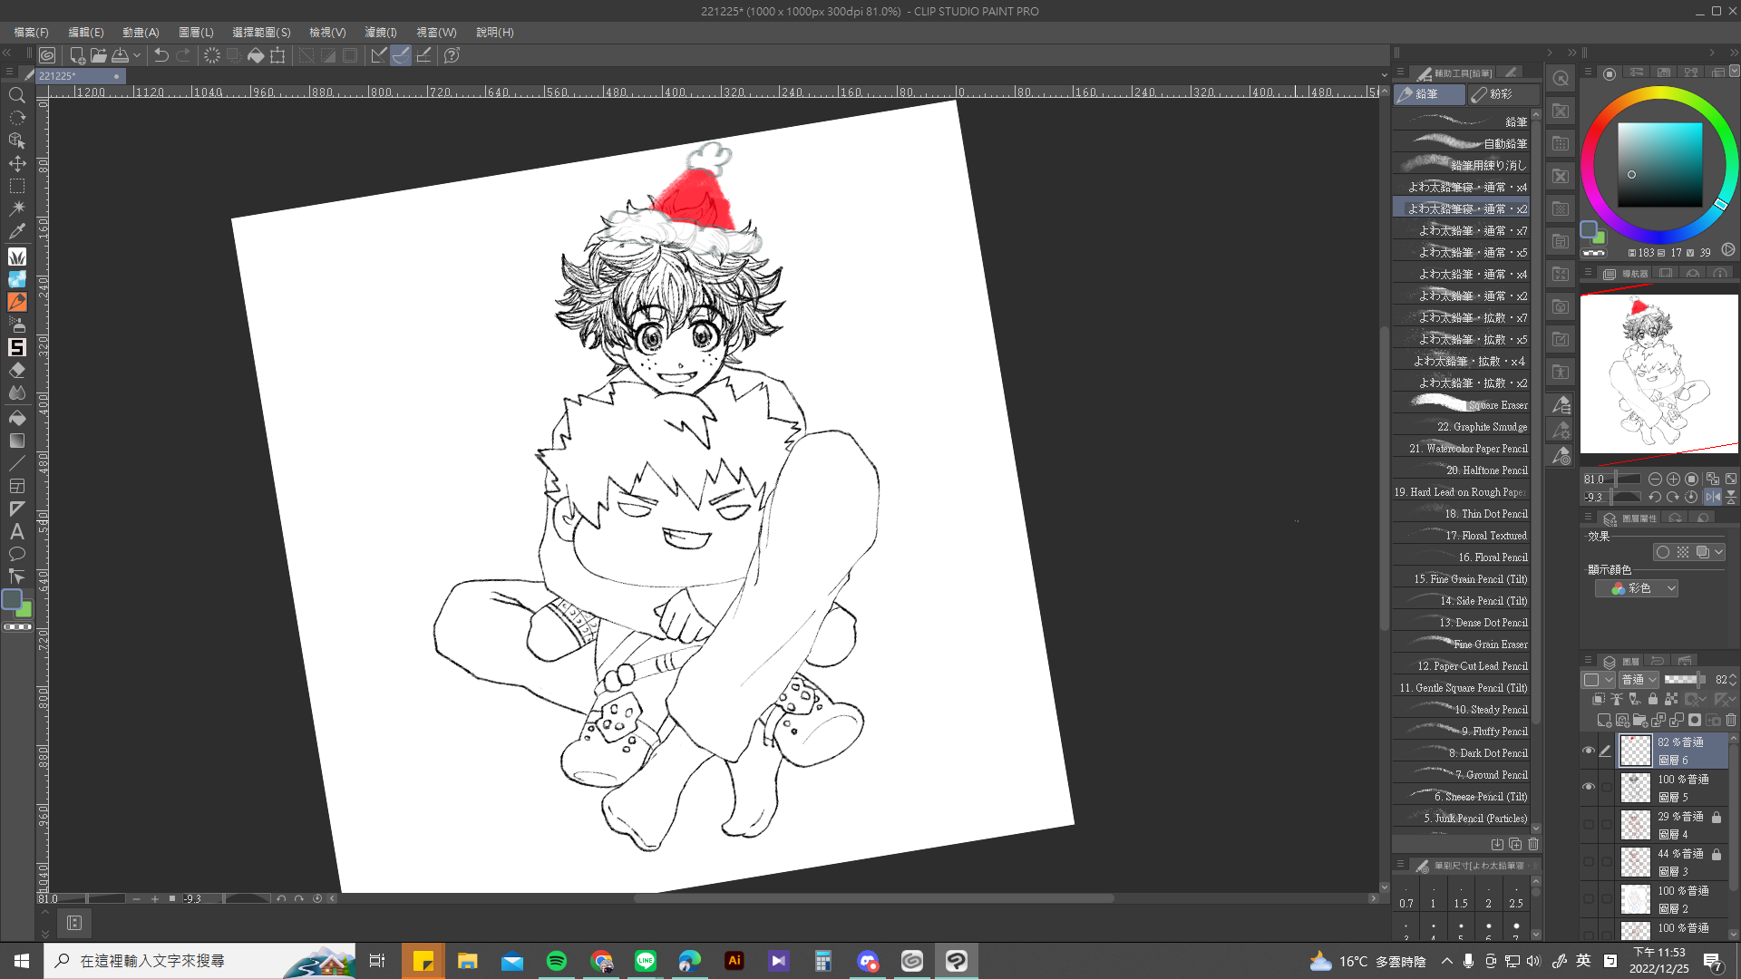1741x979 pixels.
Task: Click the Fill command icon in command bar
Action: pyautogui.click(x=256, y=55)
